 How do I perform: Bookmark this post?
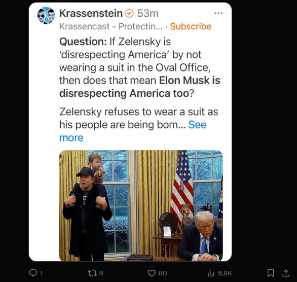click(271, 273)
